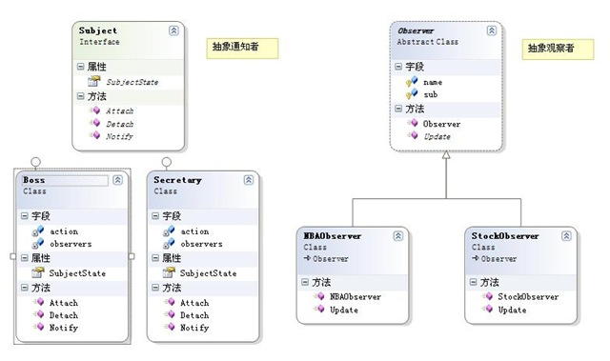Select the Detach method icon in Boss

pos(38,314)
